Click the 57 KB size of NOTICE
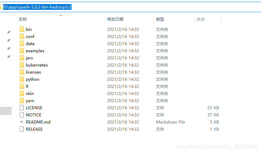Viewport: 261px width, 153px height. [x=213, y=115]
